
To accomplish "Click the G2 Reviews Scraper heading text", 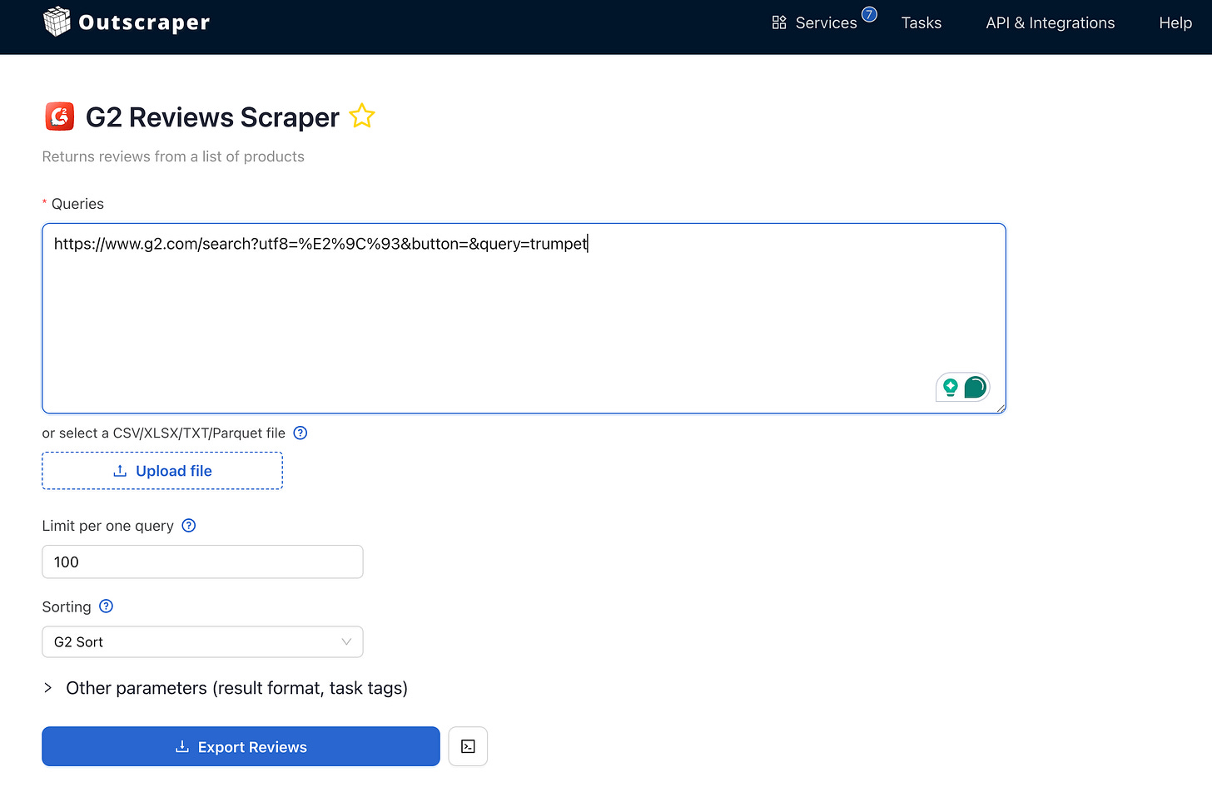I will 212,117.
